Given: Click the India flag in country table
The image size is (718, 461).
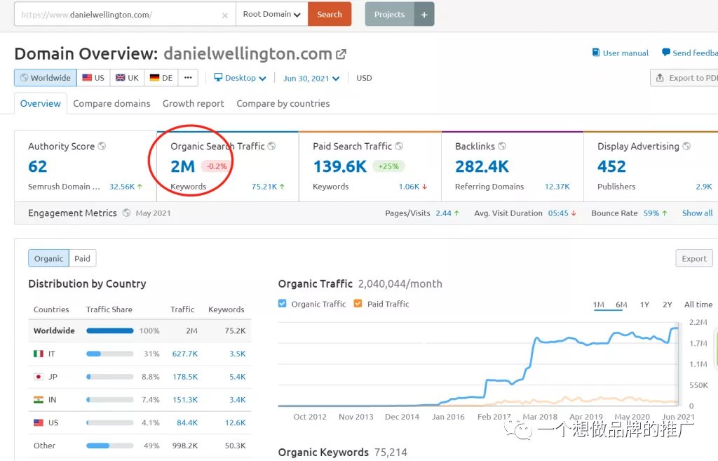Looking at the screenshot, I should (39, 399).
